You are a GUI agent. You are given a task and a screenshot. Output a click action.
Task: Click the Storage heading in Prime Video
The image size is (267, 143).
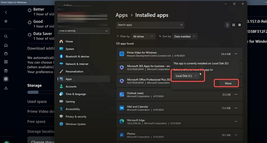coord(34,85)
